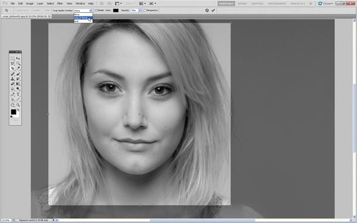Viewport: 357px width, 223px height.
Task: Enable the Perspective checkbox
Action: [x=145, y=11]
